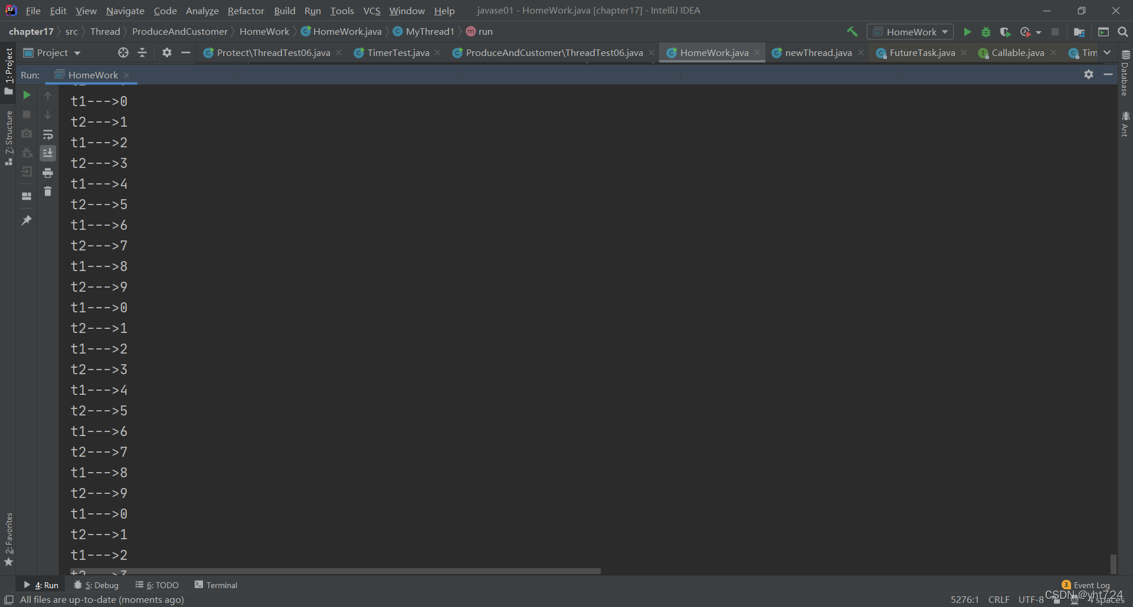Show hidden editor tabs dropdown

1107,52
